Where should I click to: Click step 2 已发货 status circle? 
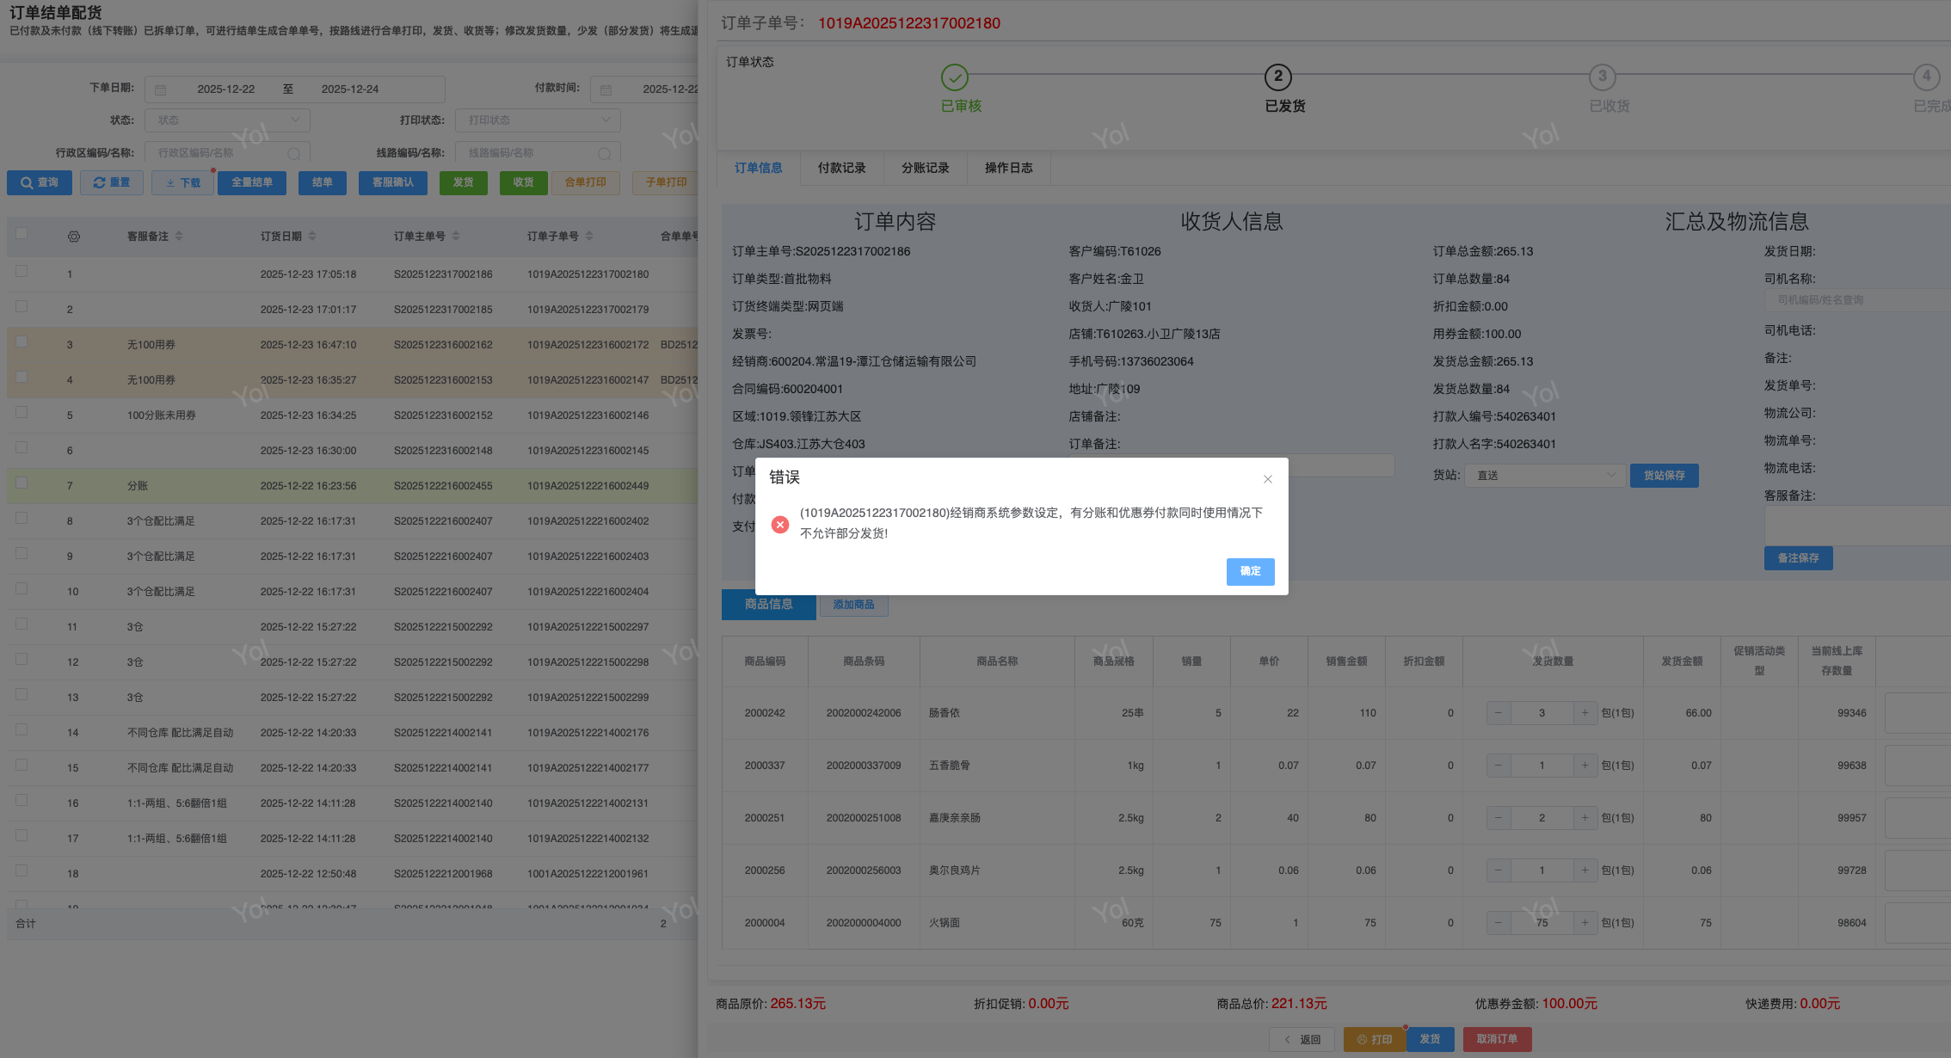click(x=1277, y=77)
